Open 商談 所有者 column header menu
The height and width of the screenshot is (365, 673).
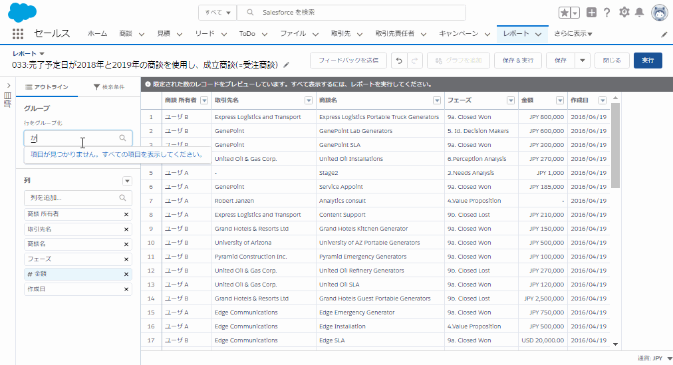204,100
